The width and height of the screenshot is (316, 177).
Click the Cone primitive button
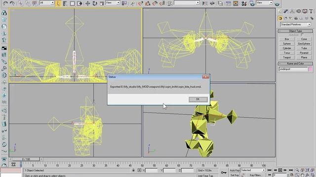(x=304, y=39)
